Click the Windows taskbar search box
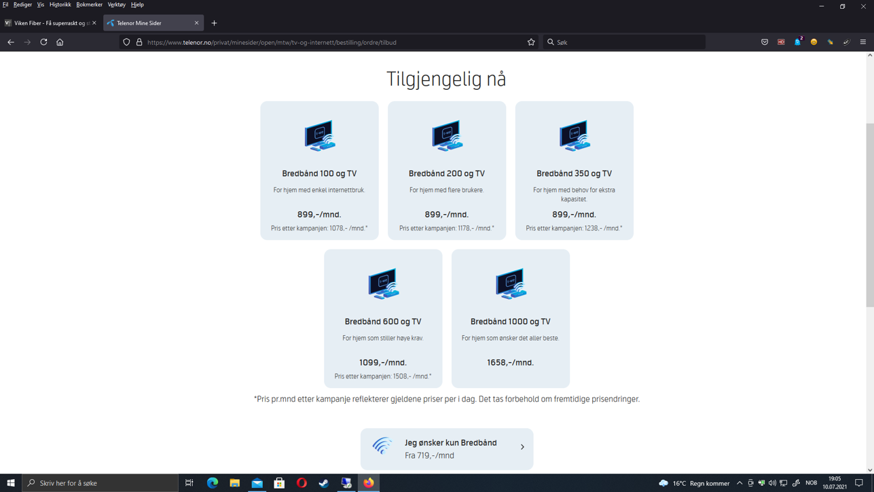Screen dimensions: 874x492 click(100, 483)
